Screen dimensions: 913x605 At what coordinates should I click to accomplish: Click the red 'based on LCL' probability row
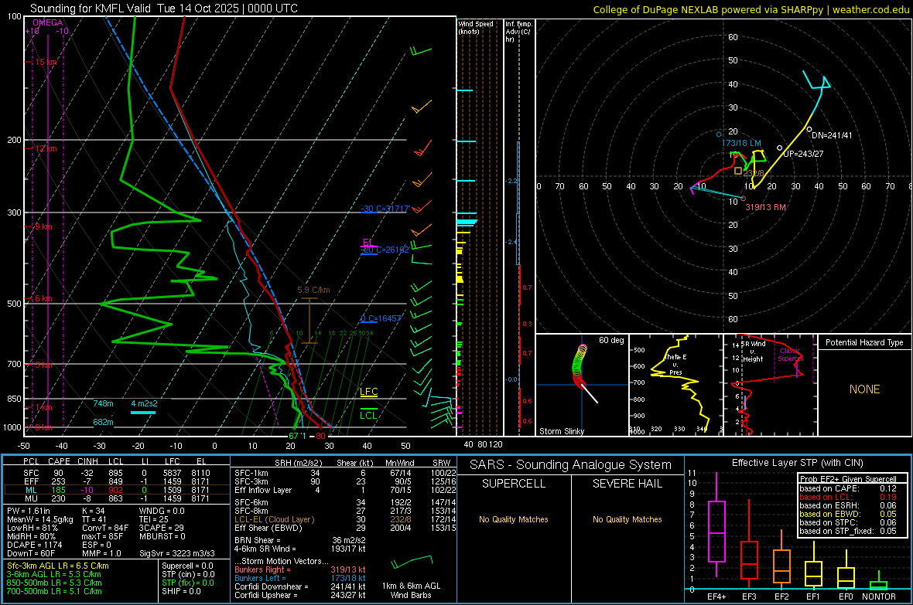coord(848,497)
